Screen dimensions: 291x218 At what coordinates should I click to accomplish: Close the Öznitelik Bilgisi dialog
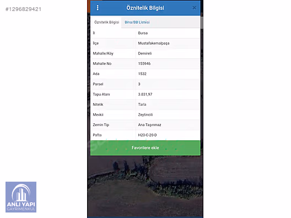[x=194, y=8]
